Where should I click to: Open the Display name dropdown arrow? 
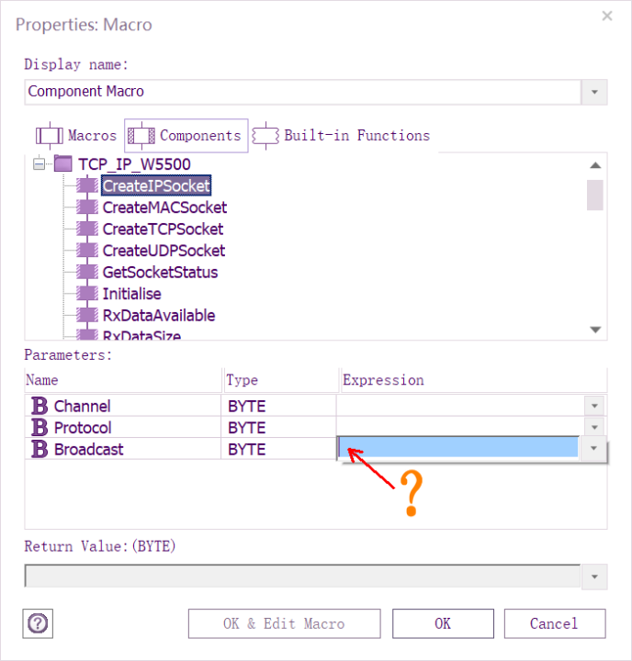[595, 92]
